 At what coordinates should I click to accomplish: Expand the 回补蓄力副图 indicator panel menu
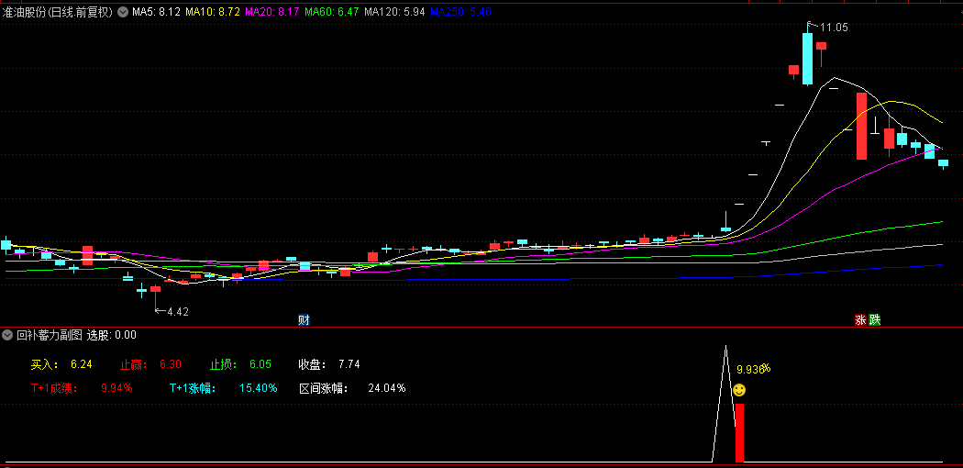pos(7,335)
